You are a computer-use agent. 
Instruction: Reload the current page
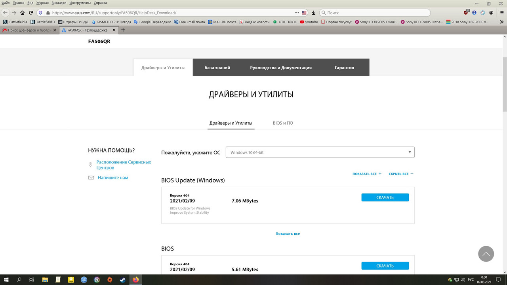[31, 13]
